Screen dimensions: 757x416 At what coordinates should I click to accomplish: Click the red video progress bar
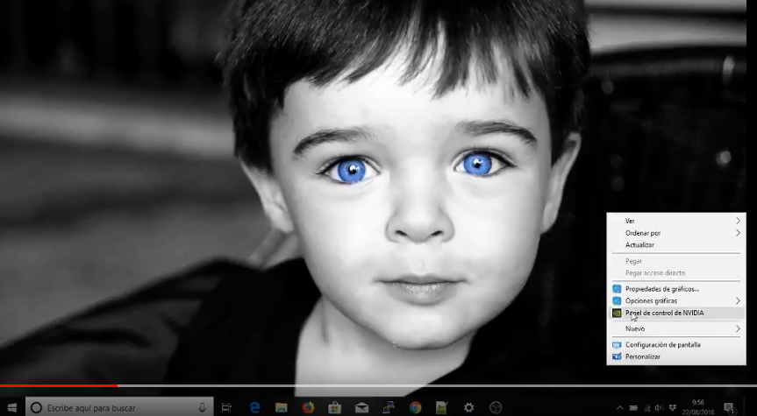(x=58, y=385)
